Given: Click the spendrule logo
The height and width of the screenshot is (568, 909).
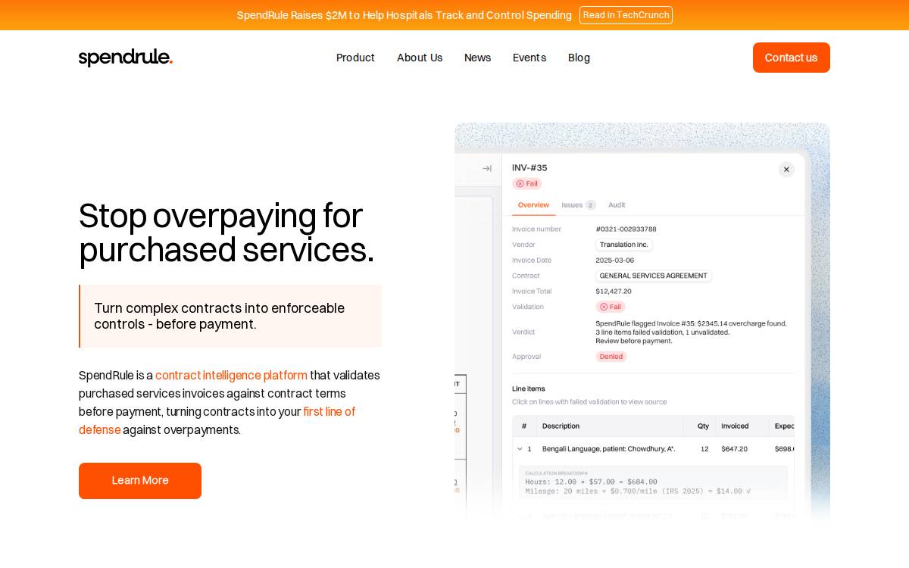Looking at the screenshot, I should 126,58.
